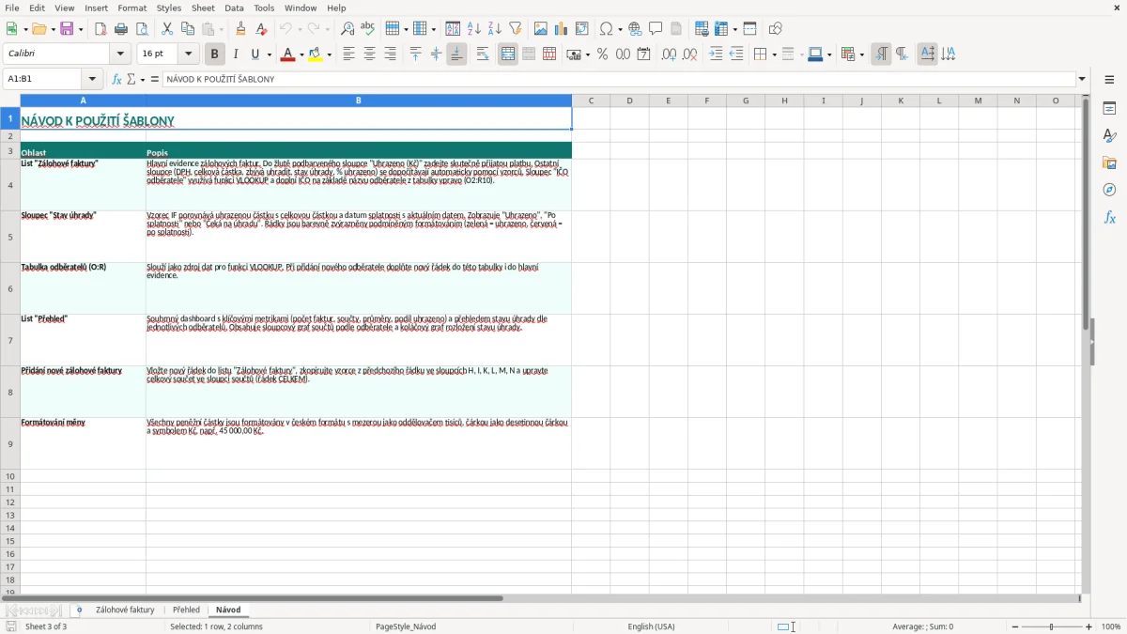The image size is (1127, 634).
Task: Click the AutoFilter funnel icon
Action: (x=516, y=29)
